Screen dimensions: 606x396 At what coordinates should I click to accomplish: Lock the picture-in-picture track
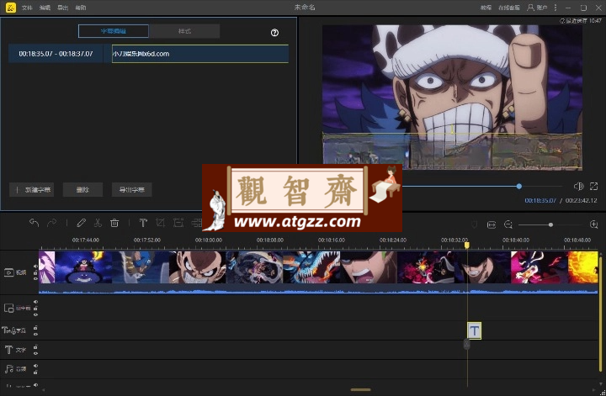point(35,308)
